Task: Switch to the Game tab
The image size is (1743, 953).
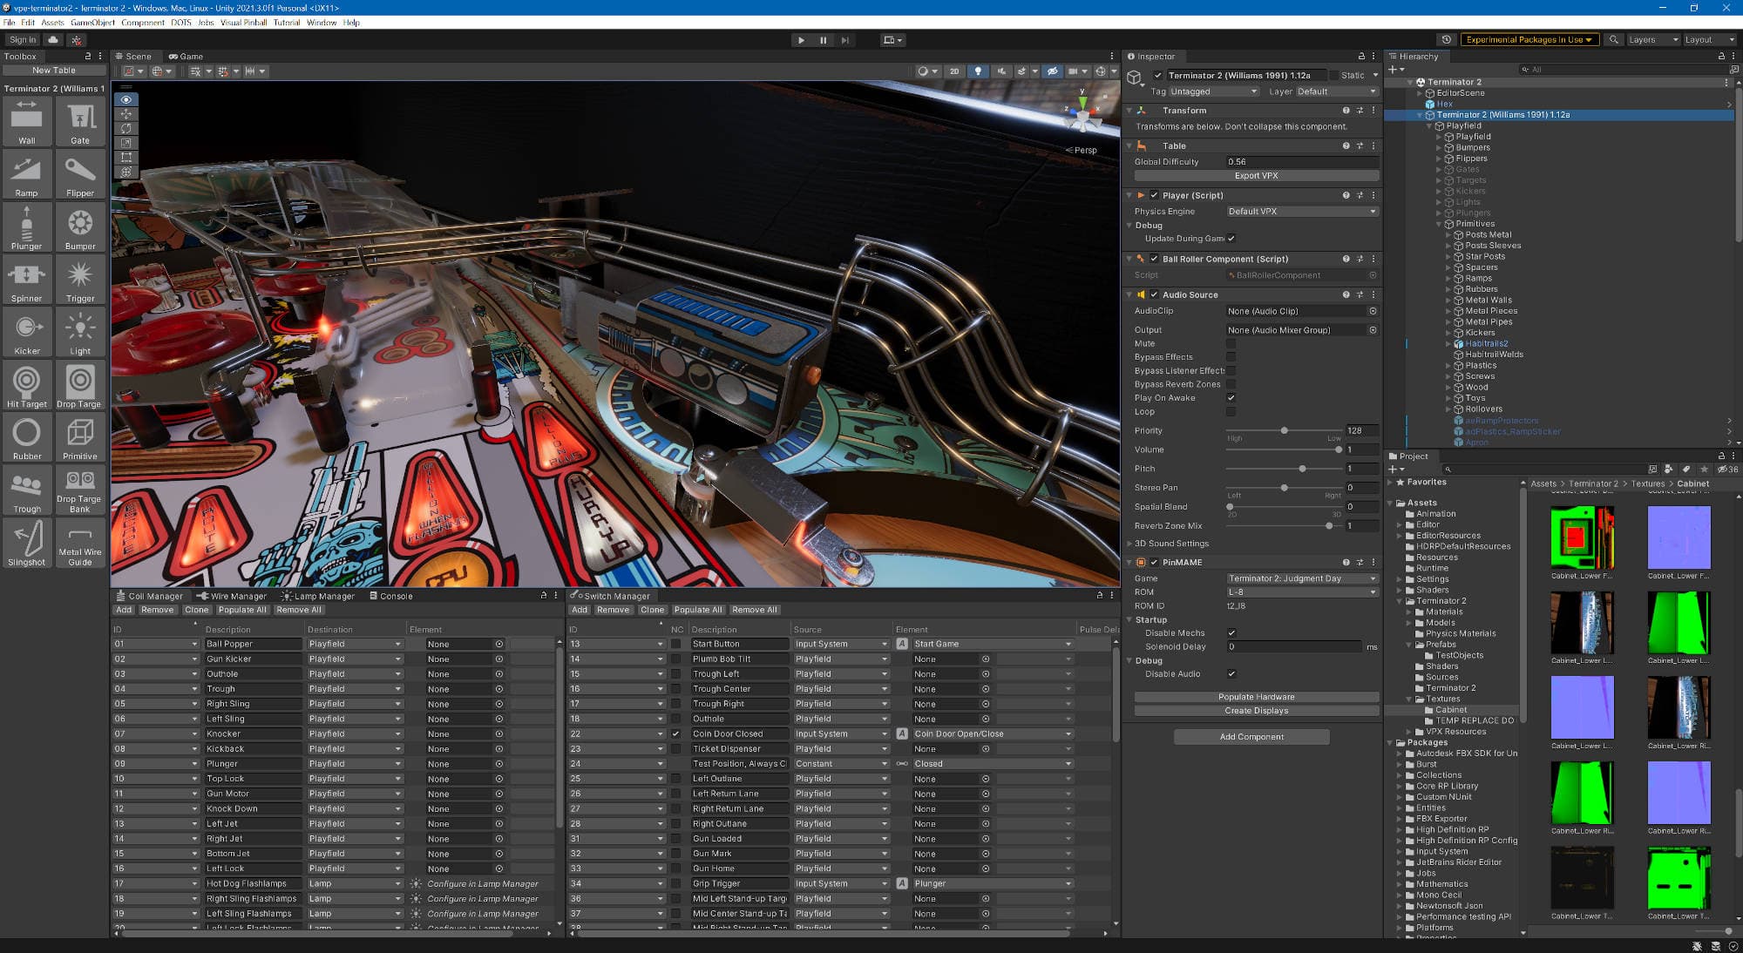Action: pos(188,56)
